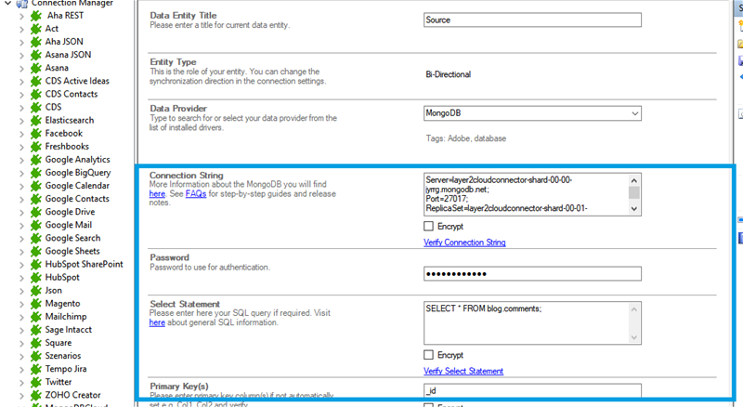
Task: Click the HubSpot SharePoint connection icon
Action: pos(35,264)
